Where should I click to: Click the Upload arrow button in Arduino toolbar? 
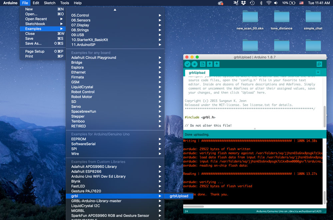(194, 64)
